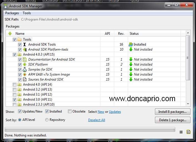Uncheck Android 4.0.3 (API 15) group checkbox

pyautogui.click(x=14, y=55)
